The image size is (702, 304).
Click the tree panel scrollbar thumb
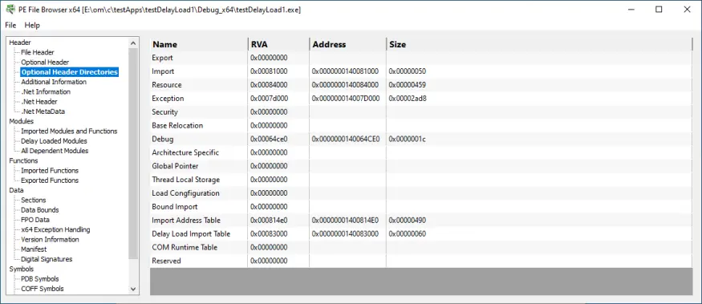133,153
